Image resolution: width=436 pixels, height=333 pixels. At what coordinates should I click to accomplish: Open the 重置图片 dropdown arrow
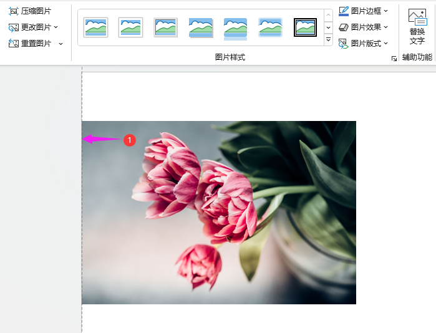(x=61, y=44)
